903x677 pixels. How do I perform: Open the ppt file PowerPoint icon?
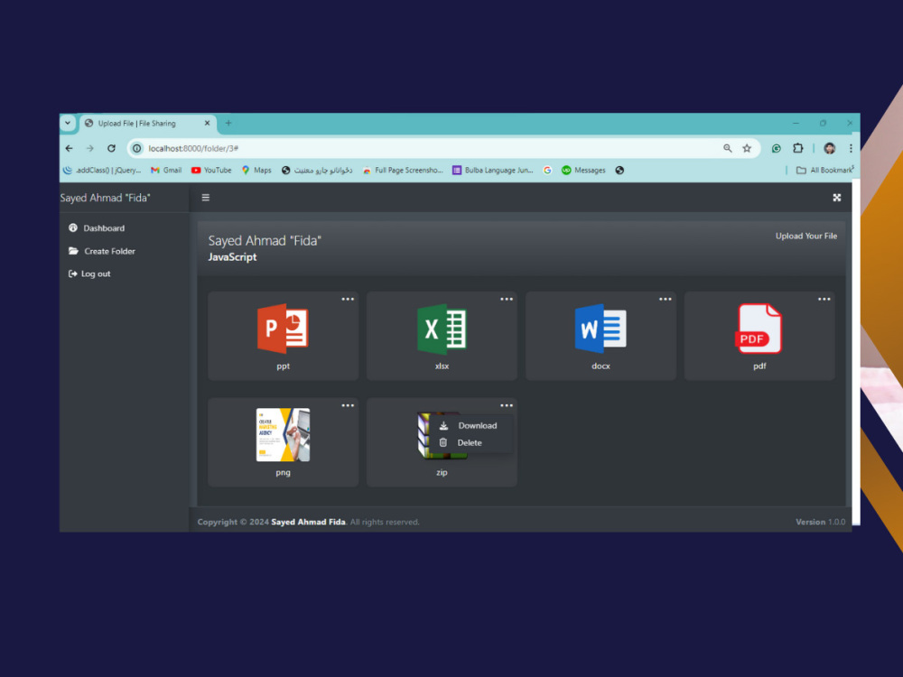tap(283, 329)
